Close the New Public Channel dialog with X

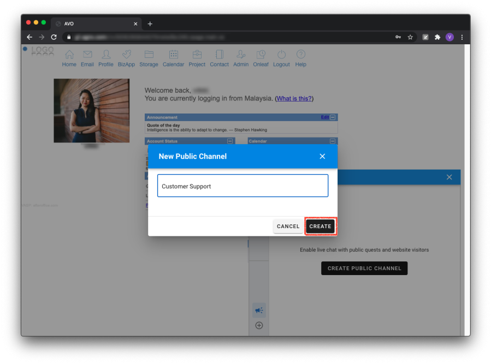[322, 157]
